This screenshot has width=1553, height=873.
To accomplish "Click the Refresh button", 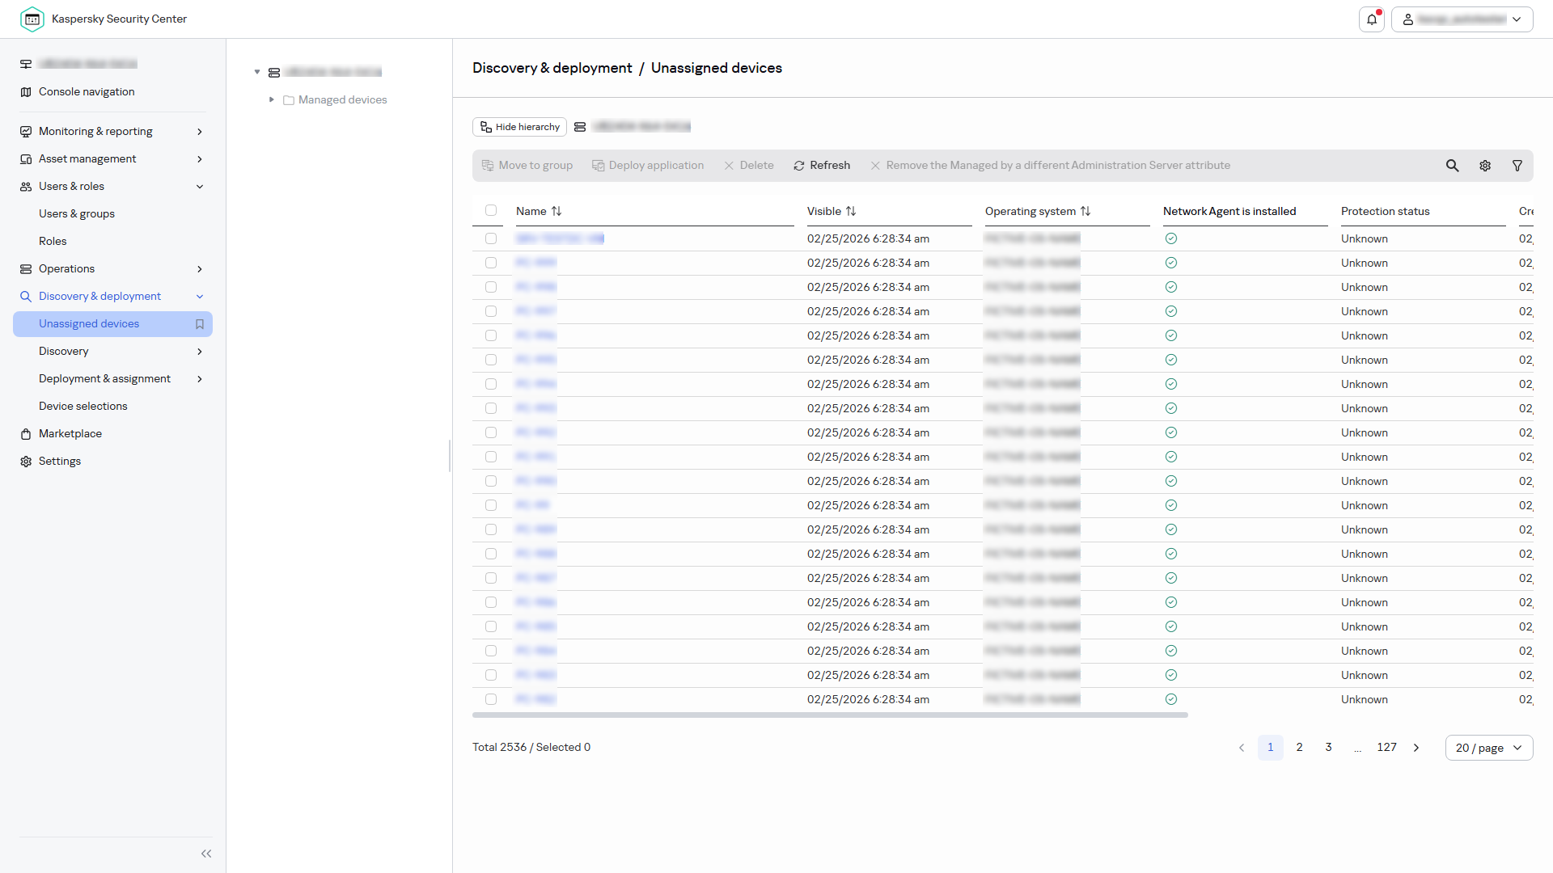I will tap(822, 166).
